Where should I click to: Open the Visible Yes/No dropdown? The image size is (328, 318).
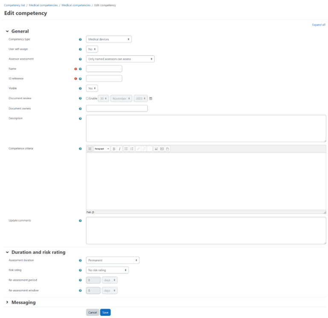tap(92, 88)
